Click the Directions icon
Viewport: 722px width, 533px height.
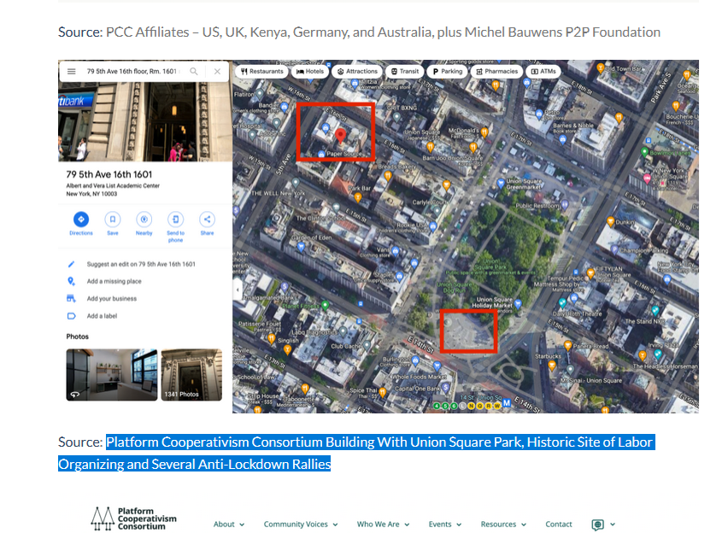(x=81, y=220)
